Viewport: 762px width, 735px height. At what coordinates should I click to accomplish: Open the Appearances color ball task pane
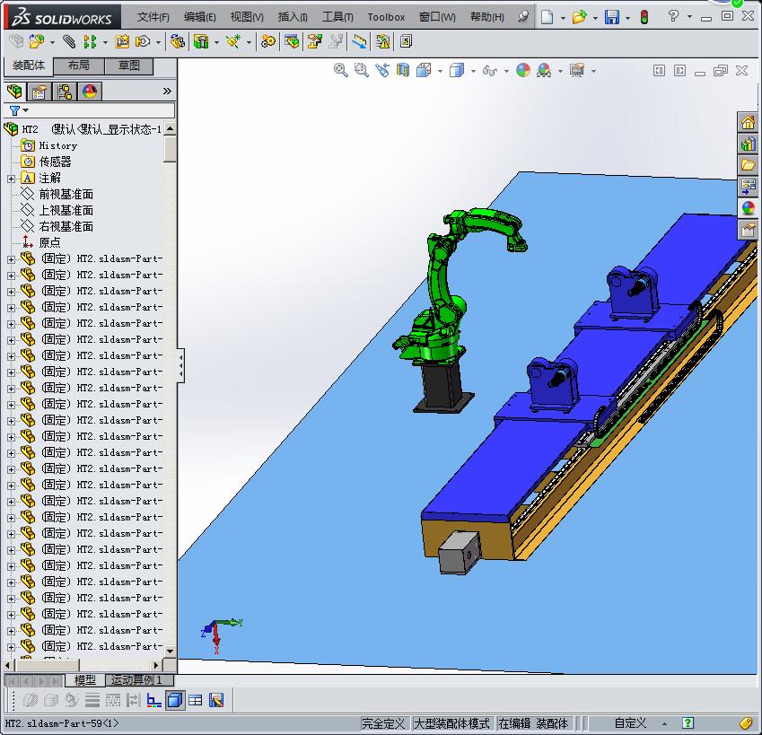[748, 208]
